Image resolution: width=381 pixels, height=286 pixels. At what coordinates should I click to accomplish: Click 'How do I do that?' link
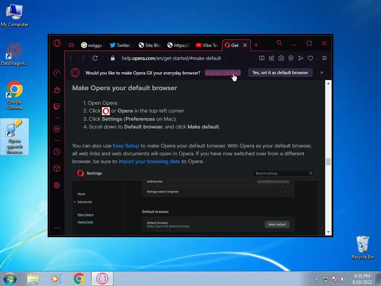222,73
